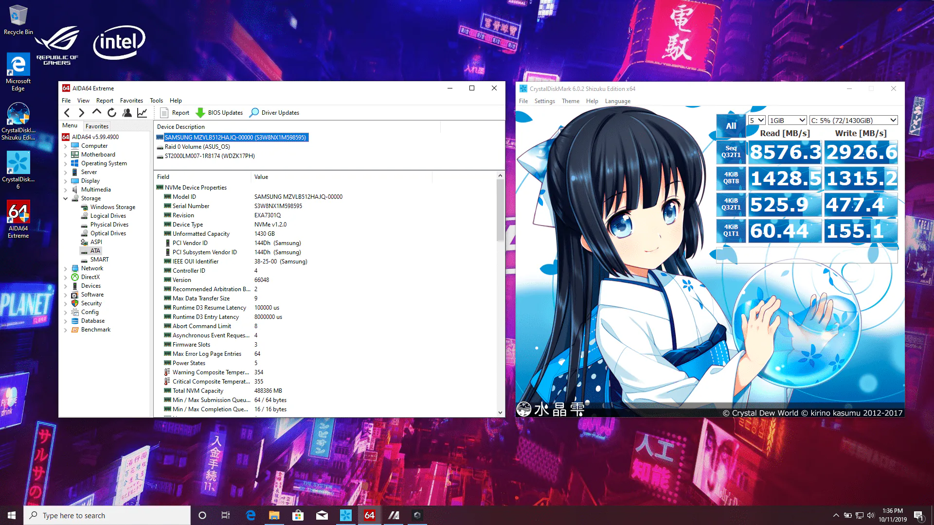Collapse the Storage tree node
This screenshot has height=525, width=934.
pyautogui.click(x=65, y=198)
